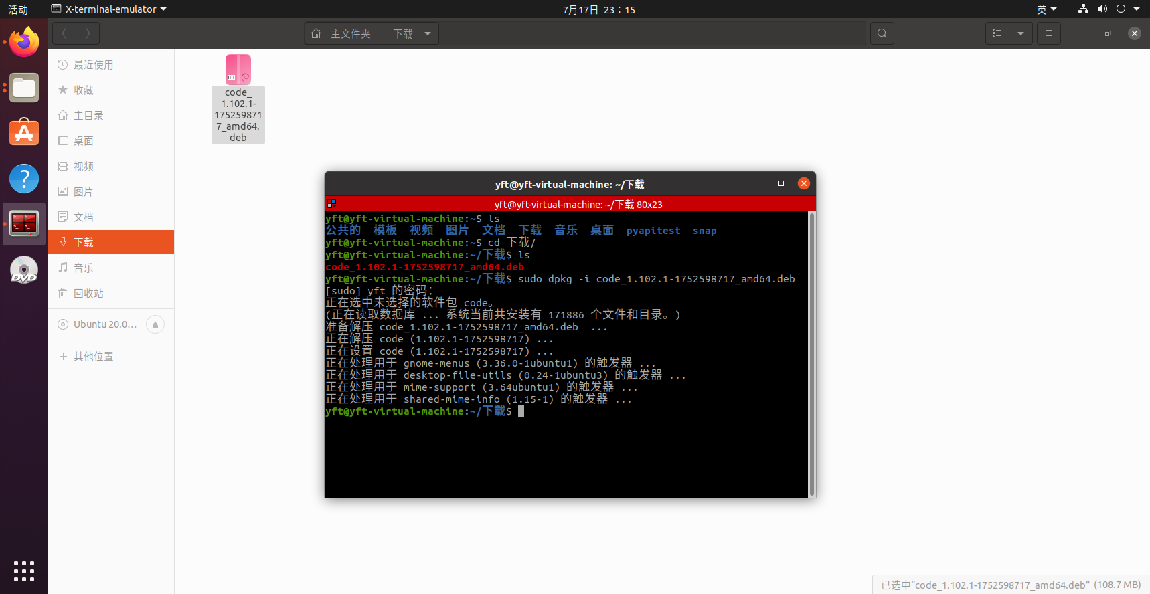This screenshot has height=594, width=1150.
Task: Open 最近使用 in sidebar
Action: click(111, 65)
